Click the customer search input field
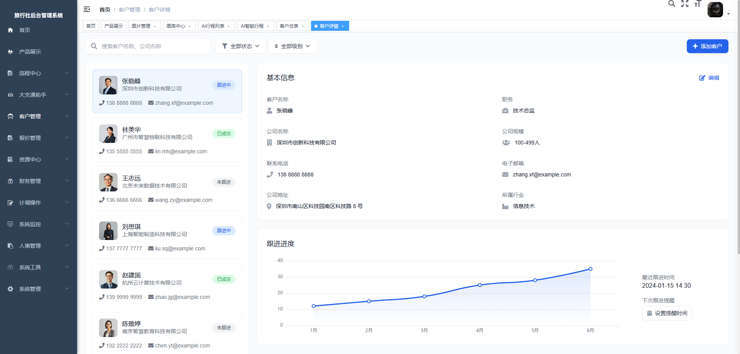 [148, 46]
